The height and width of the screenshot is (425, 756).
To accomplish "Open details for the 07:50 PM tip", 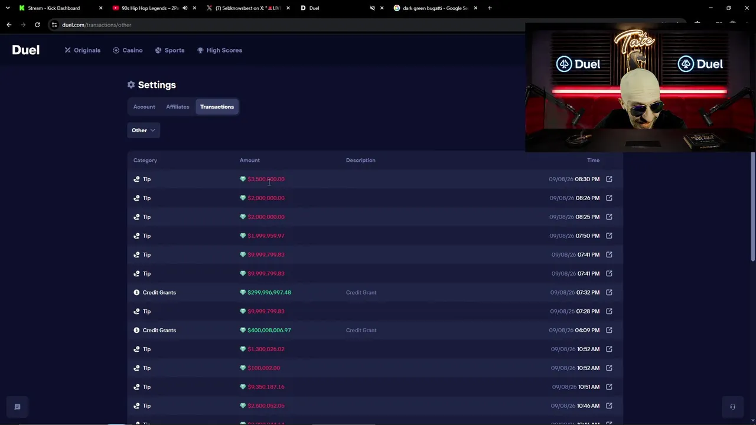I will coord(609,236).
